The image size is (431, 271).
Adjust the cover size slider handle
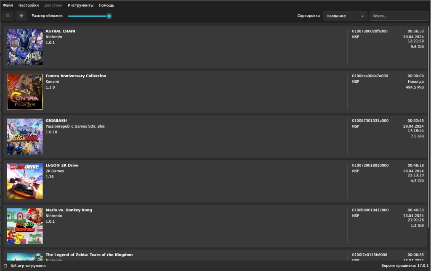click(x=109, y=16)
